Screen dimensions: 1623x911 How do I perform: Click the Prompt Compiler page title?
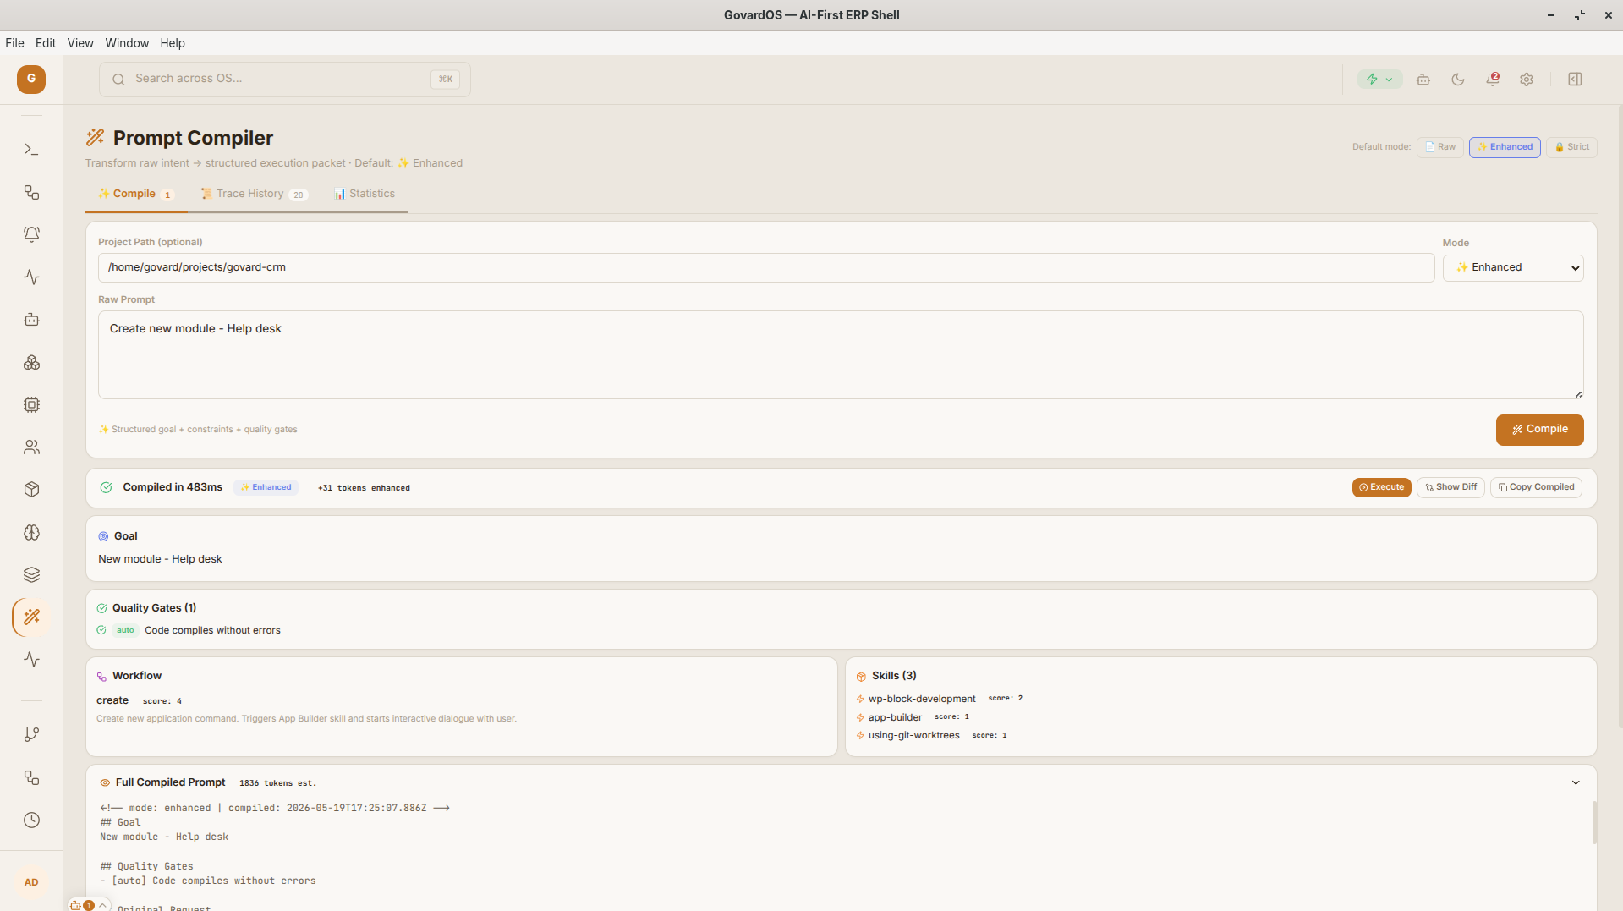193,138
